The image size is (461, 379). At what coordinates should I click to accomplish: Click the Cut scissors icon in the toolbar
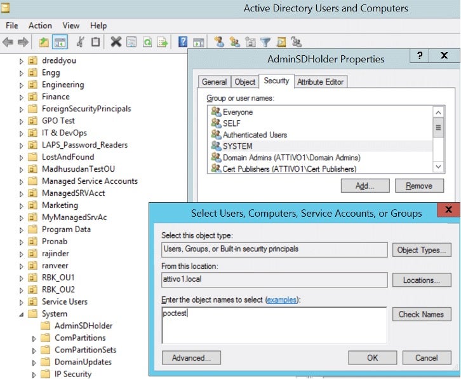pos(80,43)
